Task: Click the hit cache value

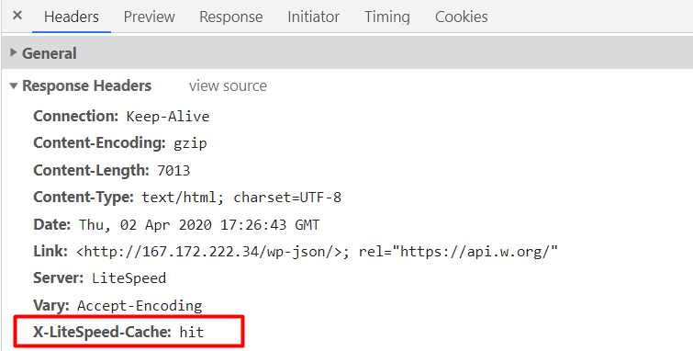Action: (x=192, y=332)
